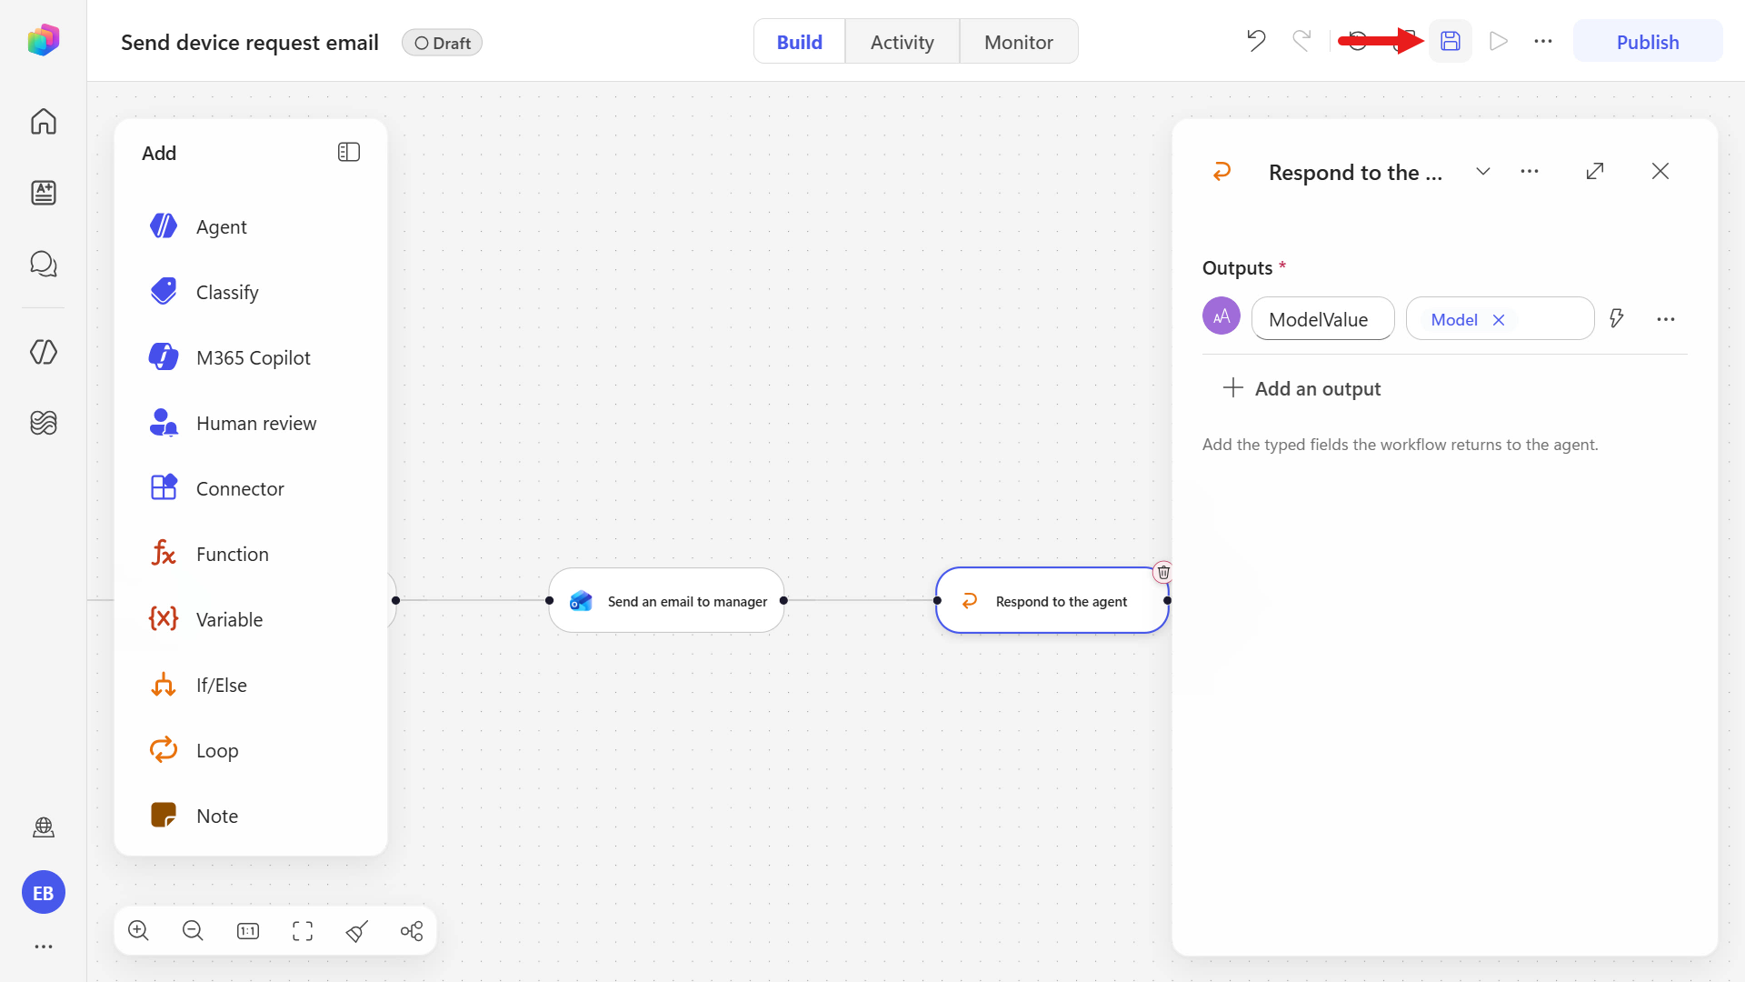This screenshot has height=982, width=1745.
Task: Expand the properties panel to full size
Action: pos(1595,171)
